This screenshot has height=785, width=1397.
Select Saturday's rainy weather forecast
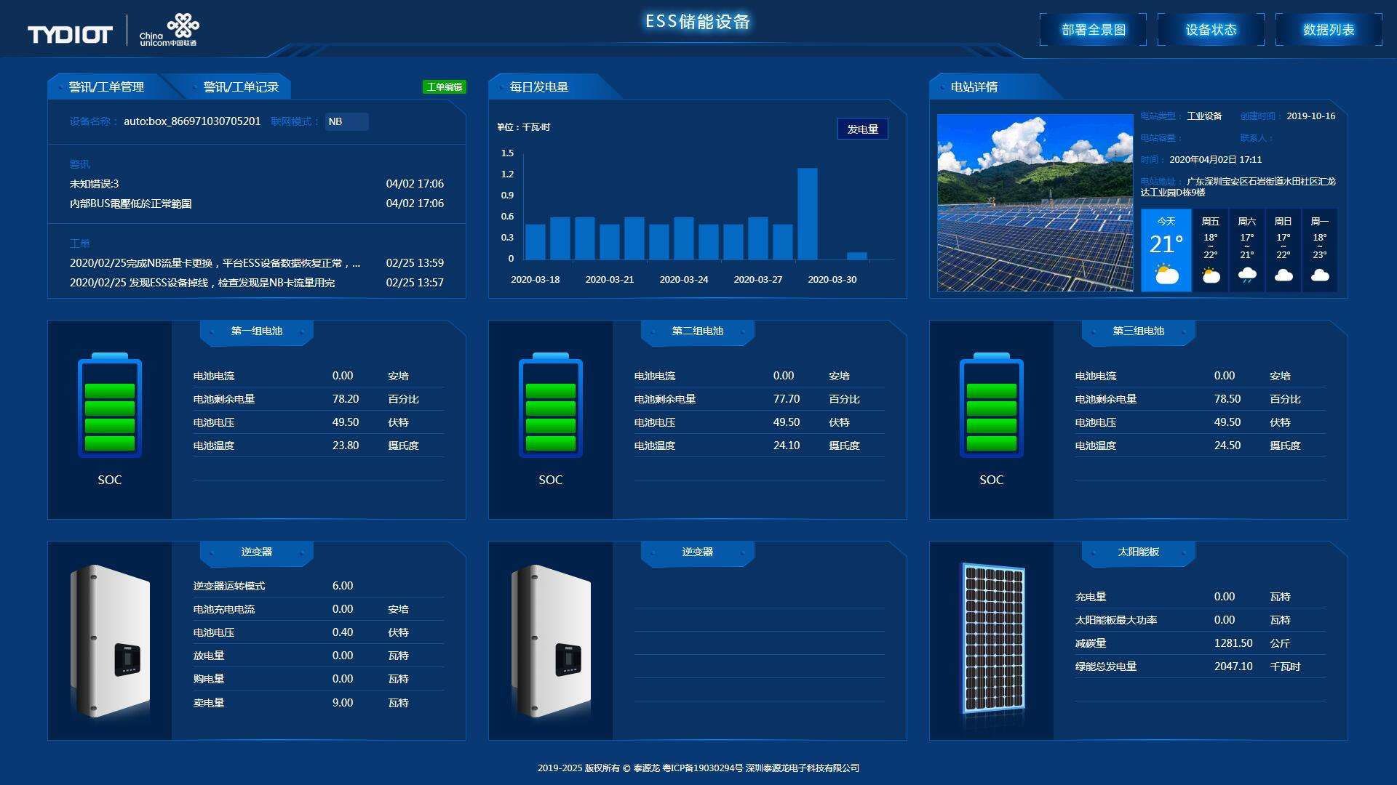click(x=1247, y=275)
